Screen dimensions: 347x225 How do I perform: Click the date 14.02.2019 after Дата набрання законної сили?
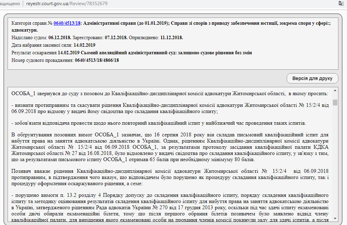coord(84,45)
